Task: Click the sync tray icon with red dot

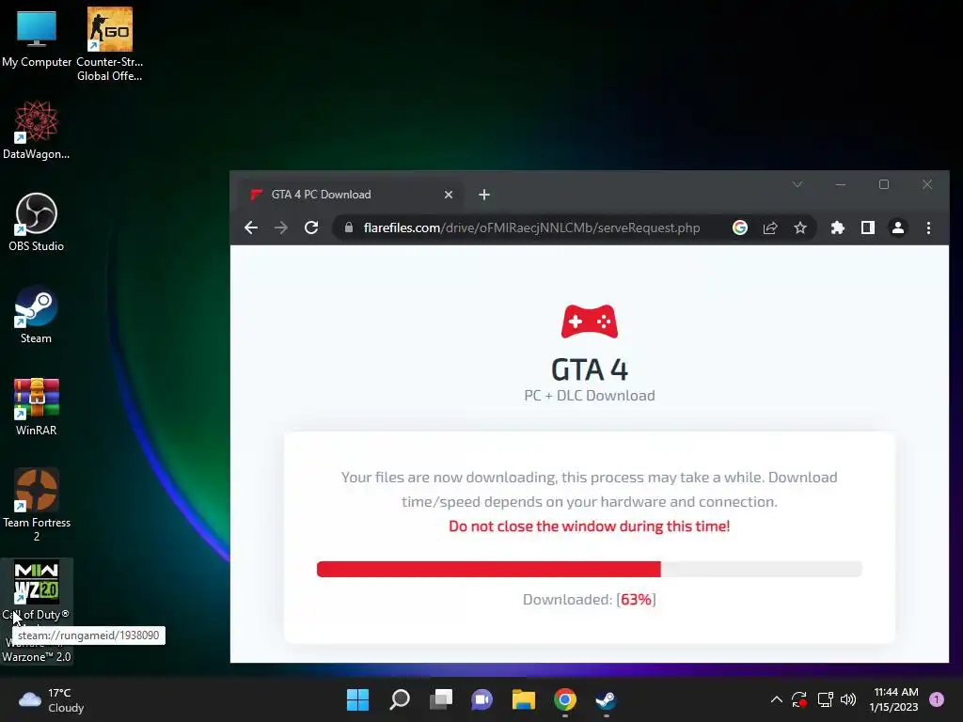Action: coord(799,699)
